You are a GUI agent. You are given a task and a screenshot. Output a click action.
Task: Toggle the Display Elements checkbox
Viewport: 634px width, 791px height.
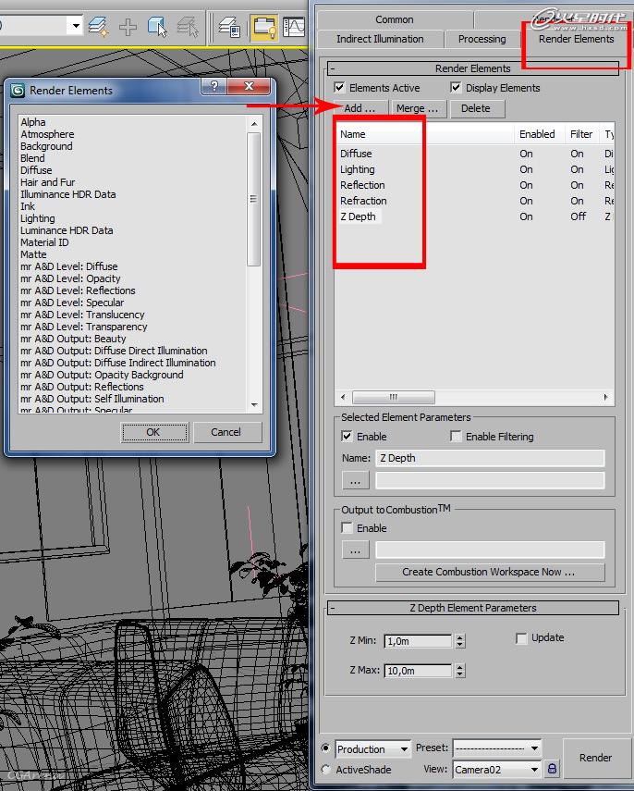(x=456, y=88)
